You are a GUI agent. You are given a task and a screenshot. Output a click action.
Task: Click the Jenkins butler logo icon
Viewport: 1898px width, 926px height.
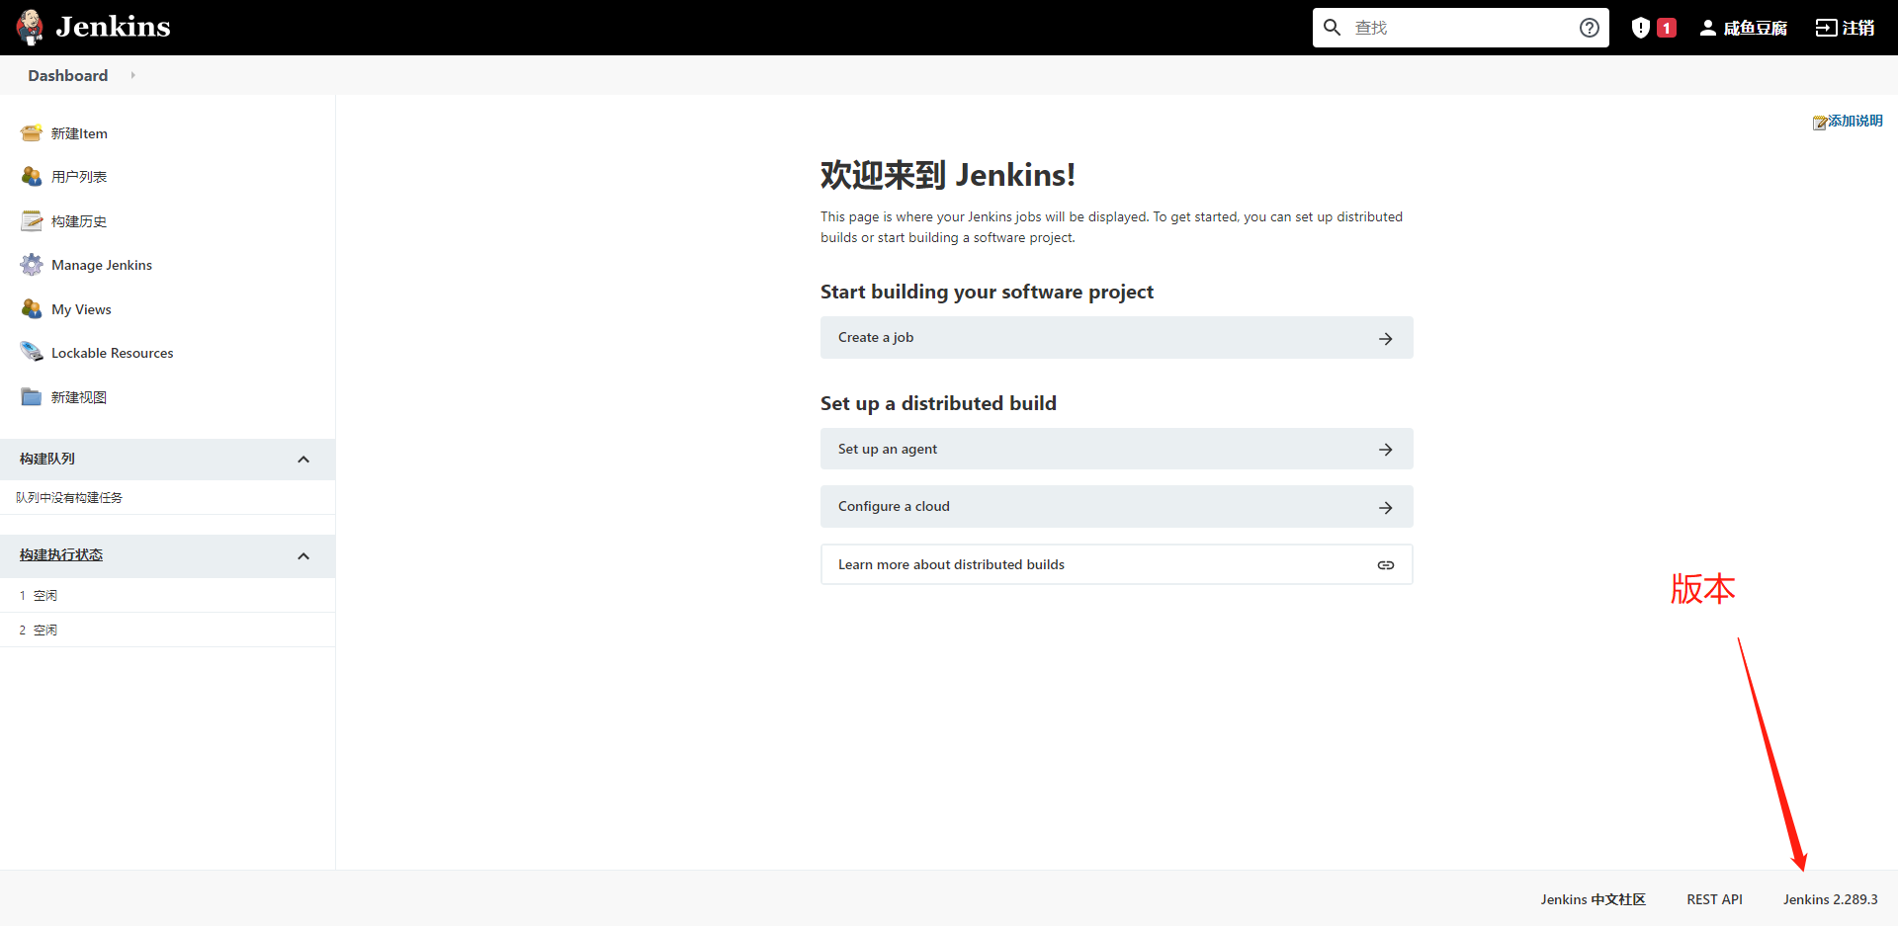pyautogui.click(x=31, y=28)
